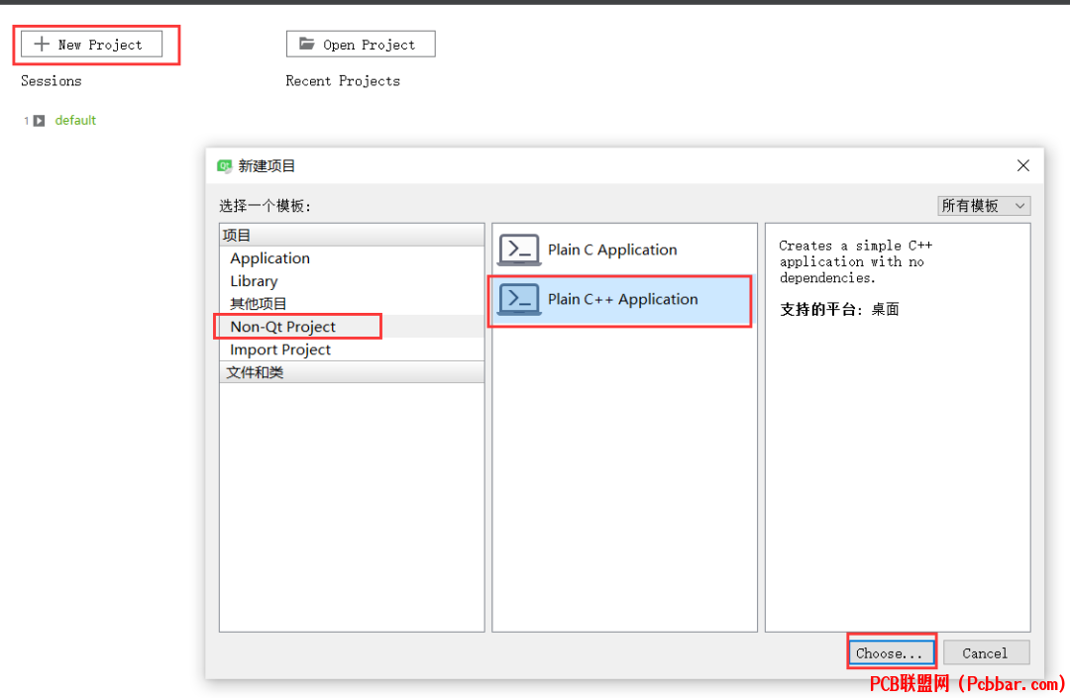Click the 选择一个模板 label
The width and height of the screenshot is (1070, 698).
(265, 206)
